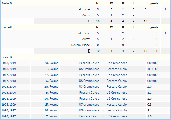Select Pescara Calcio in the 27. Round row
The image size is (171, 120).
coord(89,75)
